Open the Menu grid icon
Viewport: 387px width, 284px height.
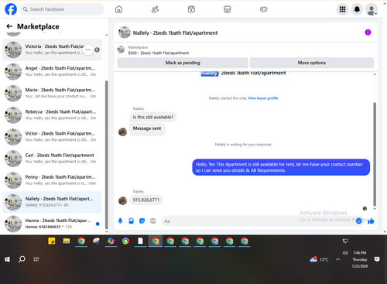coord(342,9)
